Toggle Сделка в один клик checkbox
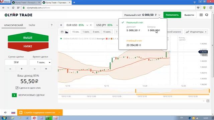 [x=17, y=88]
